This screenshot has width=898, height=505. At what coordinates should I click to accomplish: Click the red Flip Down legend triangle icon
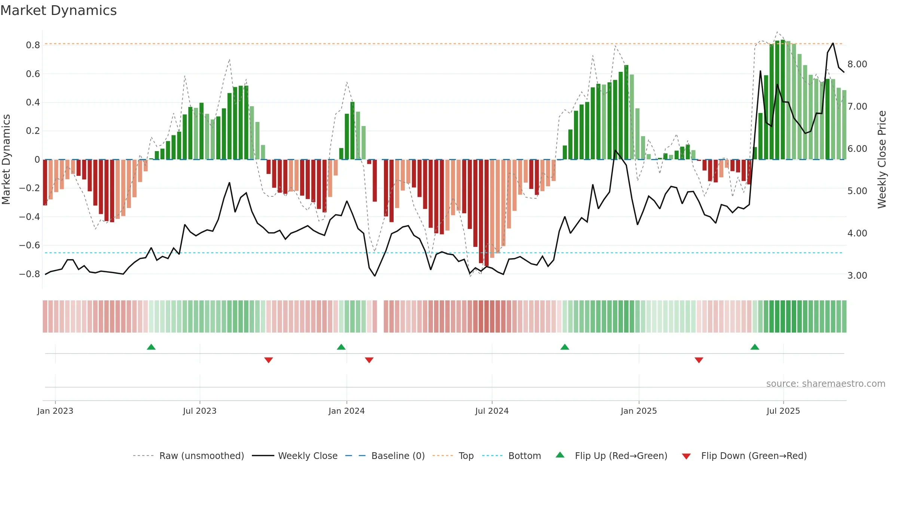[686, 456]
